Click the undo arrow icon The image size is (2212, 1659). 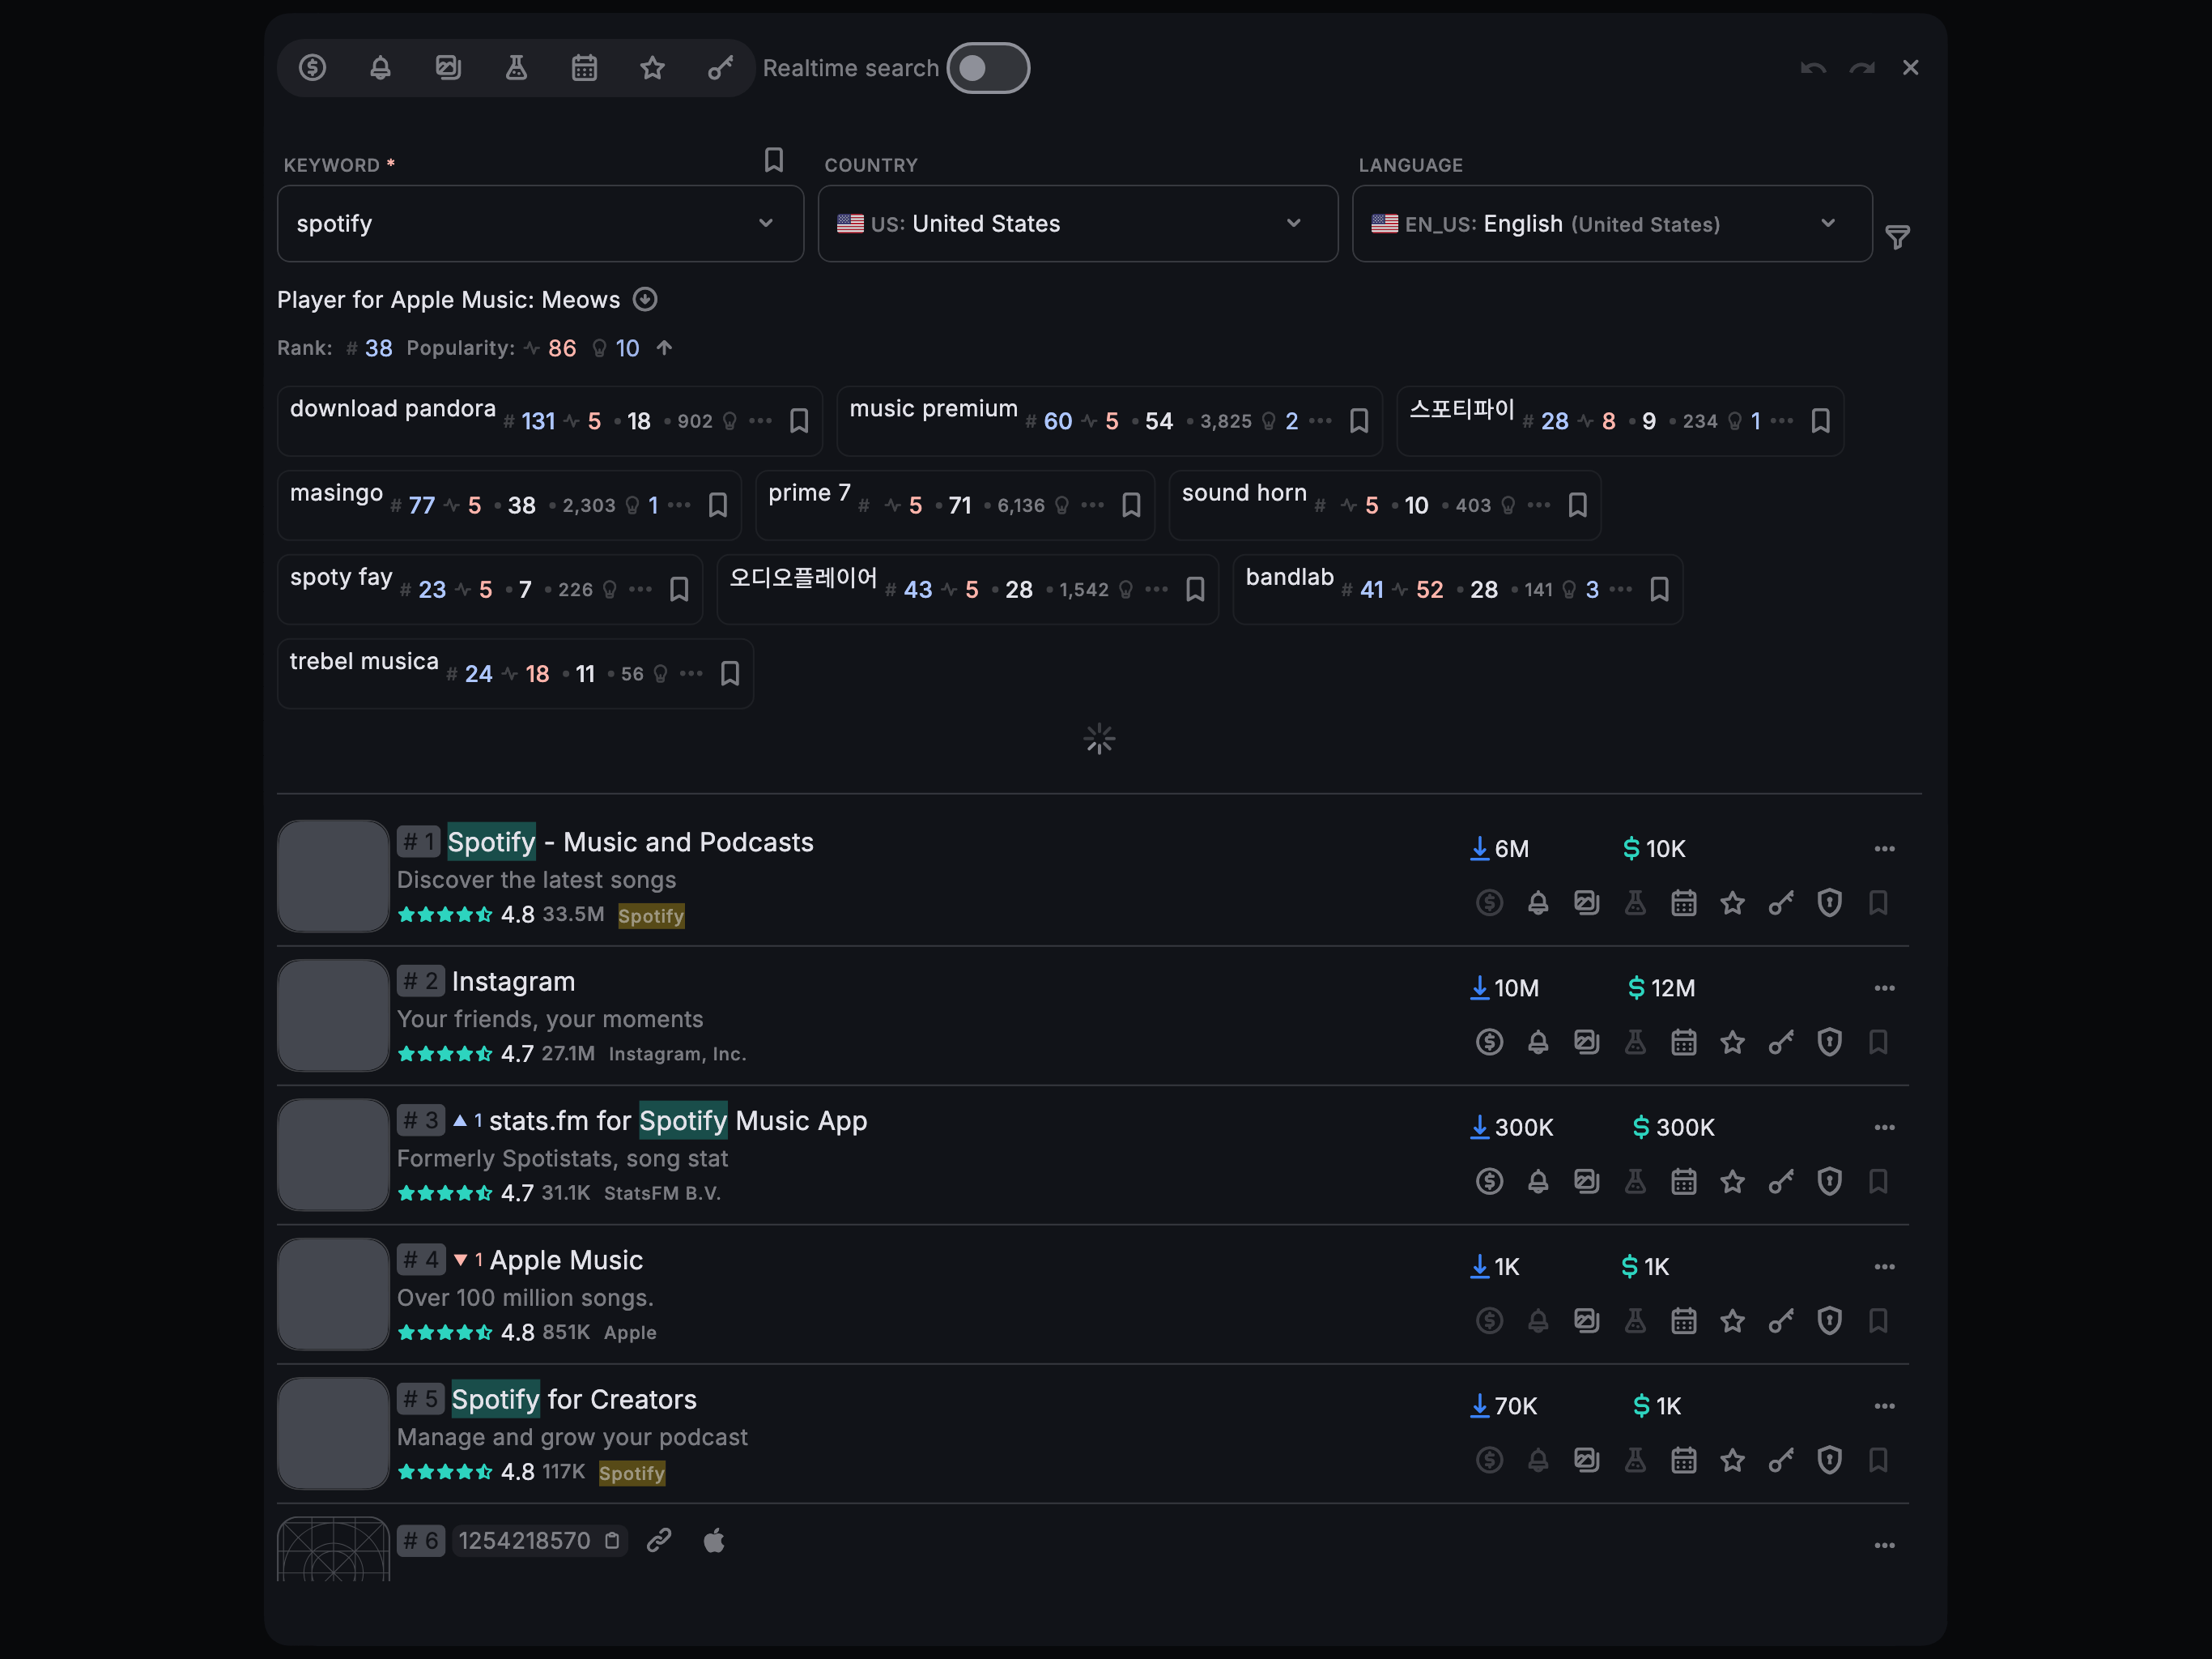pyautogui.click(x=1813, y=67)
